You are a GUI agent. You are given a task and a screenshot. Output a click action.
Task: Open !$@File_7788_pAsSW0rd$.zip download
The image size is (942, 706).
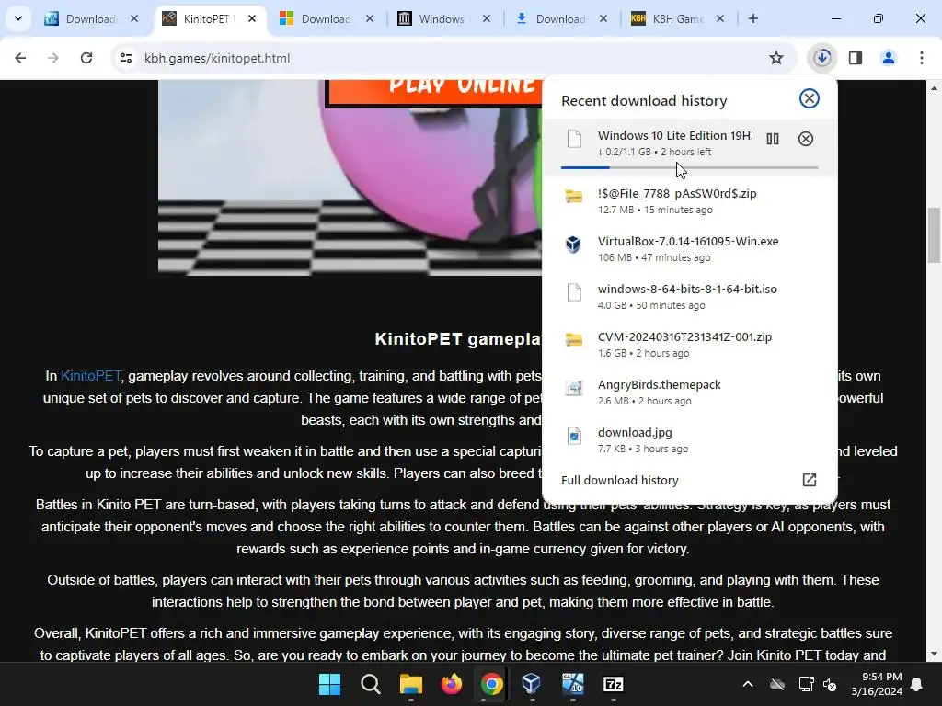(x=689, y=201)
